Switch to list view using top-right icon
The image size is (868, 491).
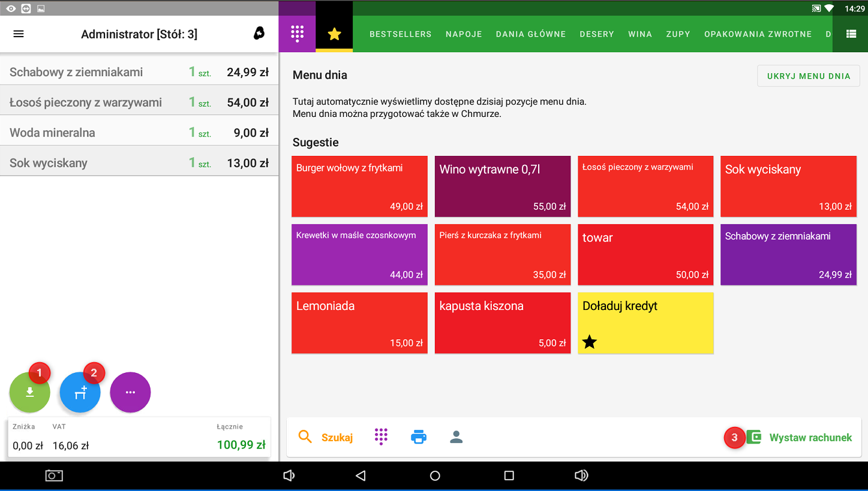click(851, 34)
